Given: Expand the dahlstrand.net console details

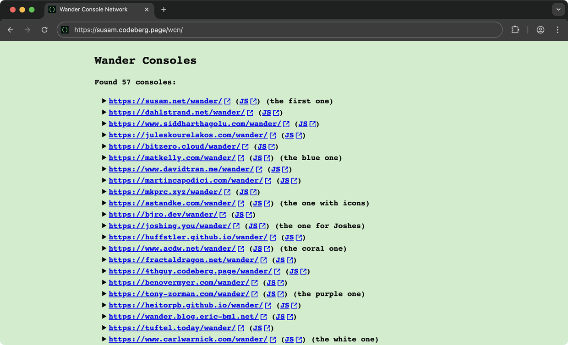Looking at the screenshot, I should click(104, 112).
